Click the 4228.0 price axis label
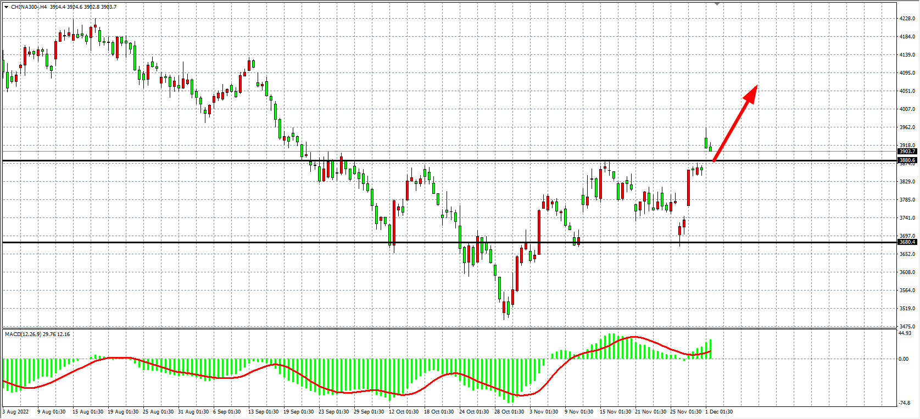The image size is (920, 419). pyautogui.click(x=907, y=19)
